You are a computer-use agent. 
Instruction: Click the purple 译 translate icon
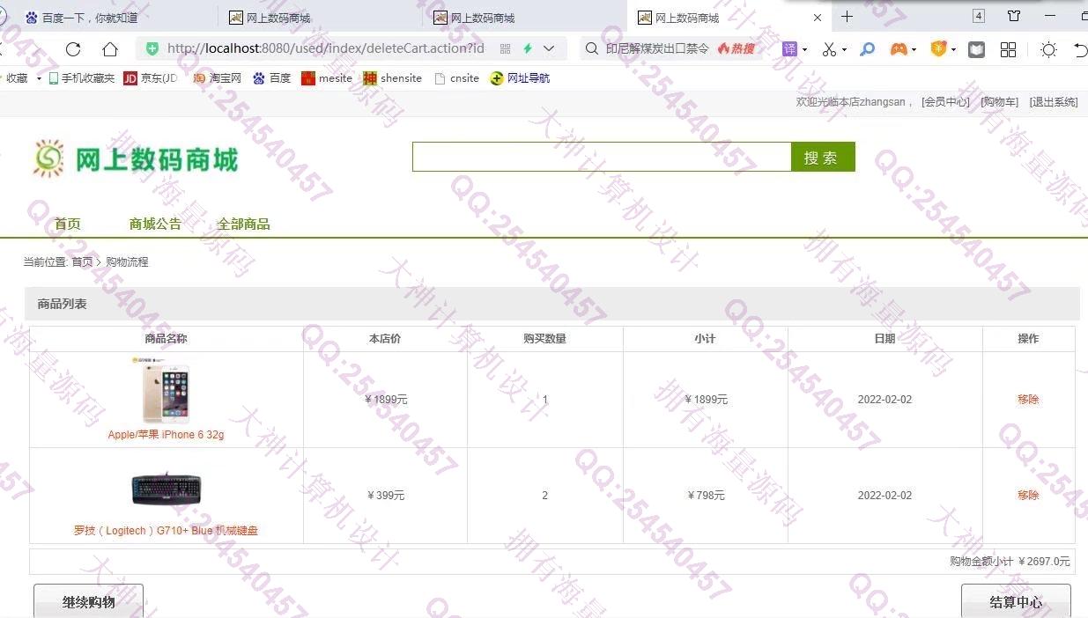pyautogui.click(x=789, y=49)
